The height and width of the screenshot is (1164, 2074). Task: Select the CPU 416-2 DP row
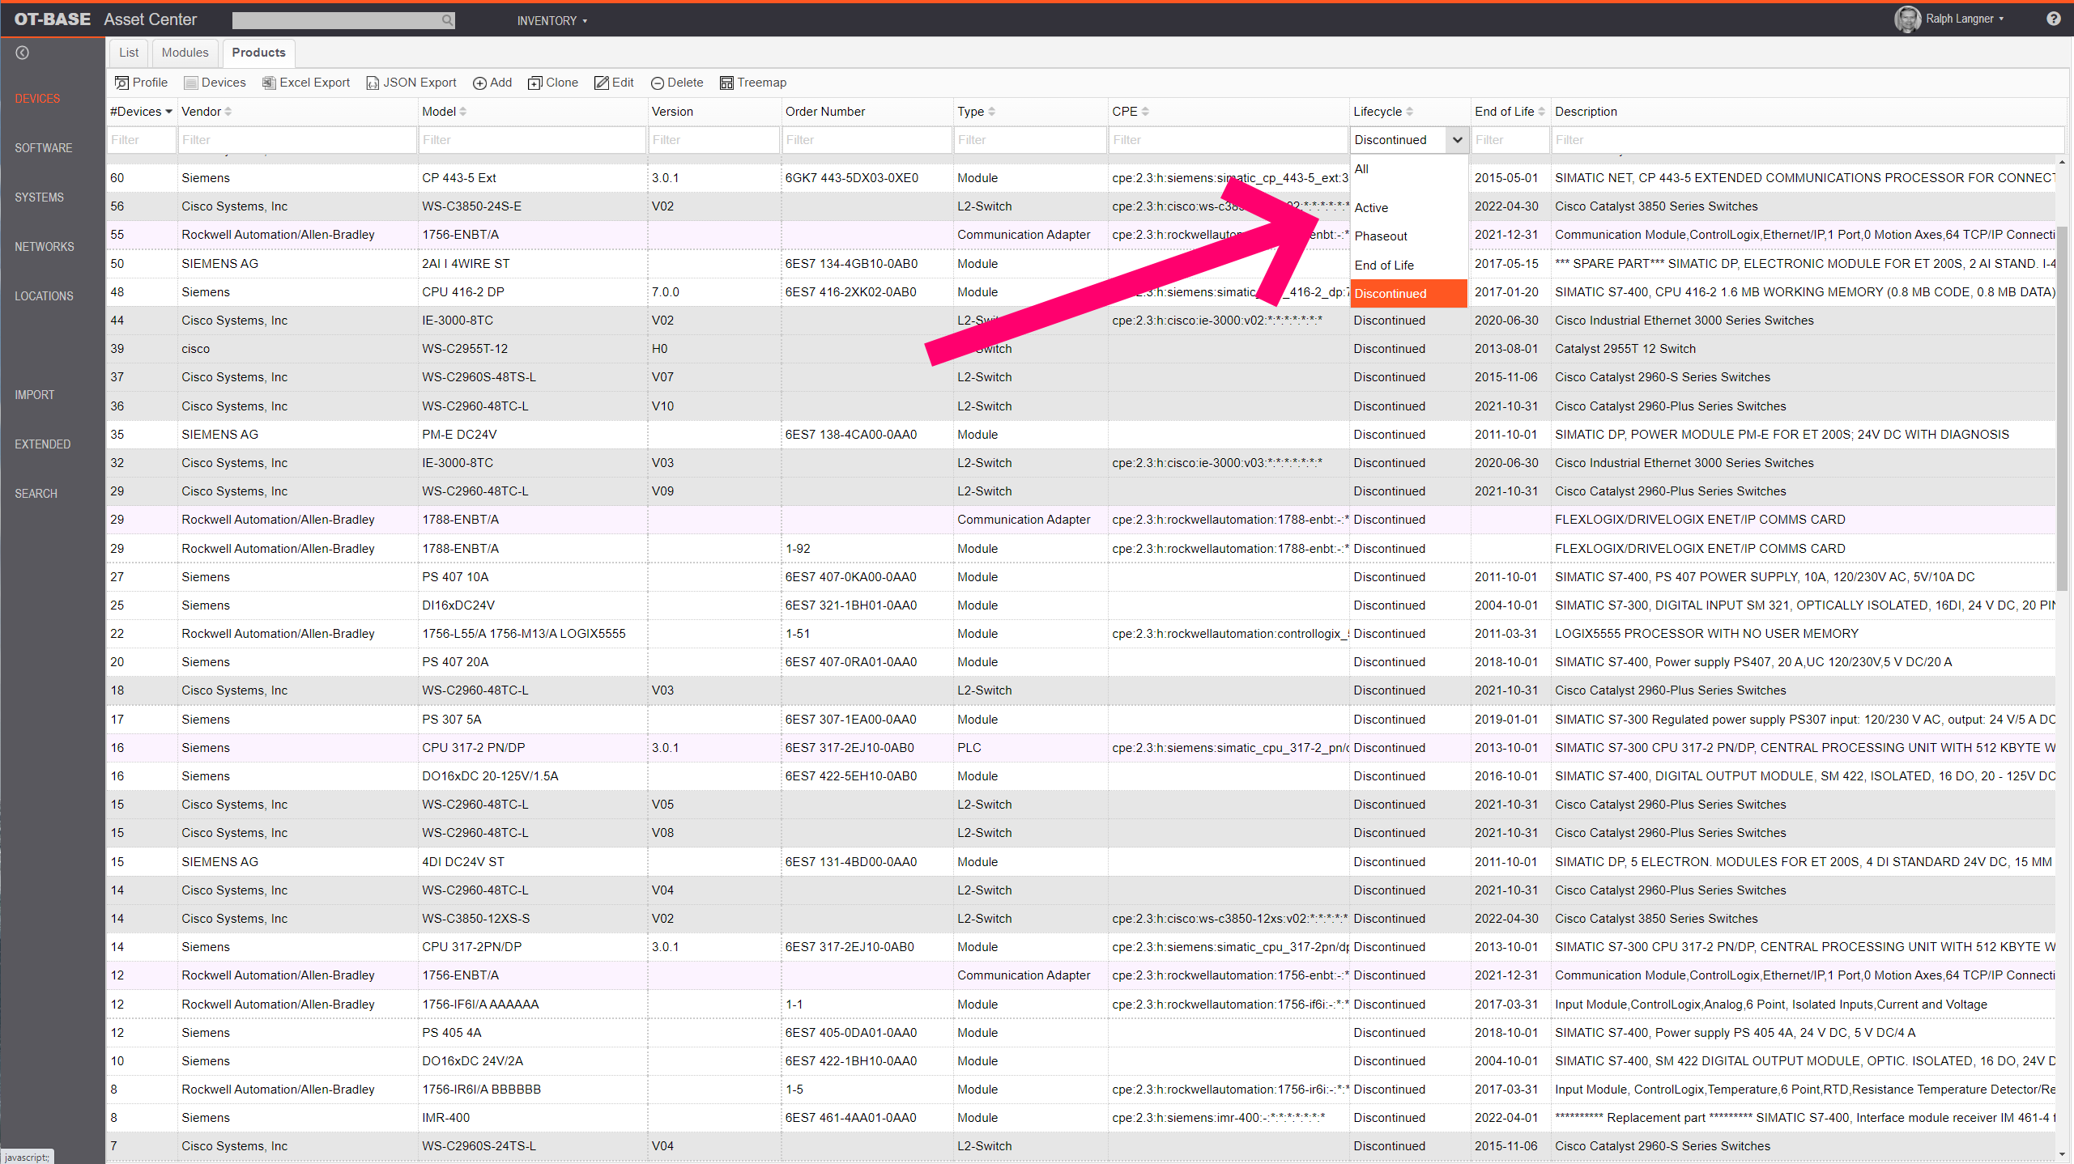click(x=1080, y=292)
